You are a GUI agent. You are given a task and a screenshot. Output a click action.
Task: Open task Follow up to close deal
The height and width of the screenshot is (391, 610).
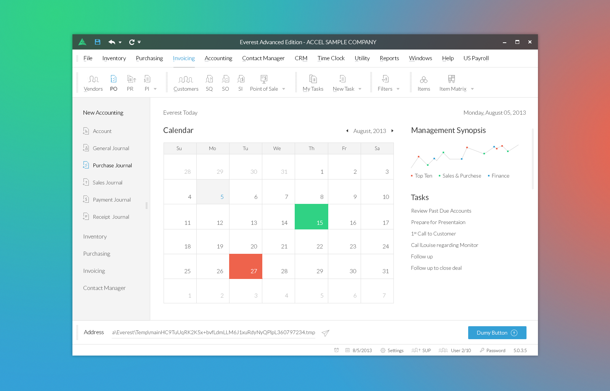pyautogui.click(x=436, y=268)
